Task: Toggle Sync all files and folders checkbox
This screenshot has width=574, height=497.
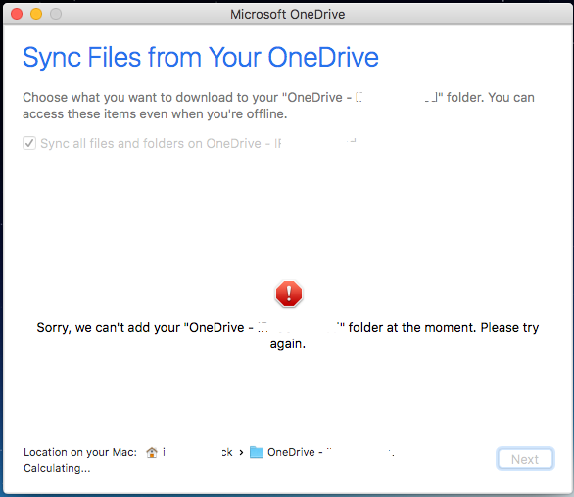Action: pos(29,143)
